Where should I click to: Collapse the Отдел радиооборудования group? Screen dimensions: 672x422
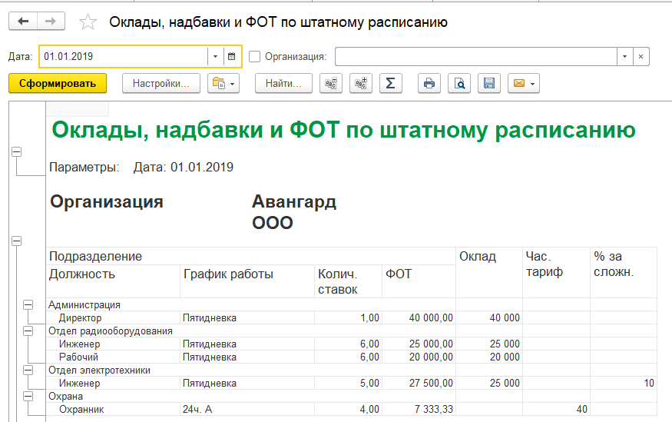point(28,331)
